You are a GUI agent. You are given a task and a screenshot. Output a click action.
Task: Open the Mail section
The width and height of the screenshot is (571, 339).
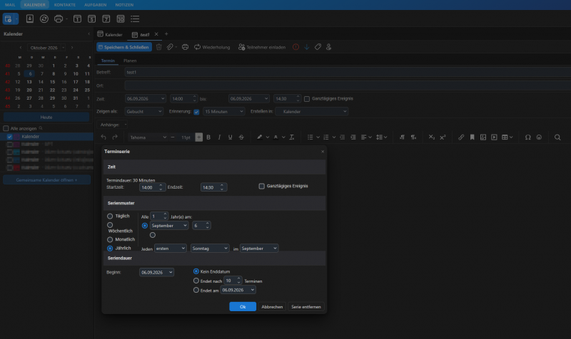click(10, 5)
